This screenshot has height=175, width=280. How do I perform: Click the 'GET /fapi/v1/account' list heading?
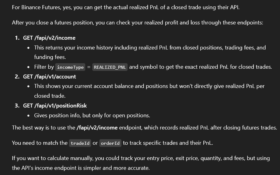[49, 77]
